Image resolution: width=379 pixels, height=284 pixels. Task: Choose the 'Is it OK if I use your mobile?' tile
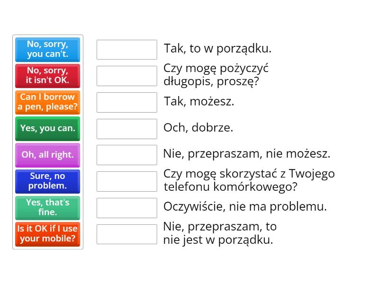[x=48, y=234]
